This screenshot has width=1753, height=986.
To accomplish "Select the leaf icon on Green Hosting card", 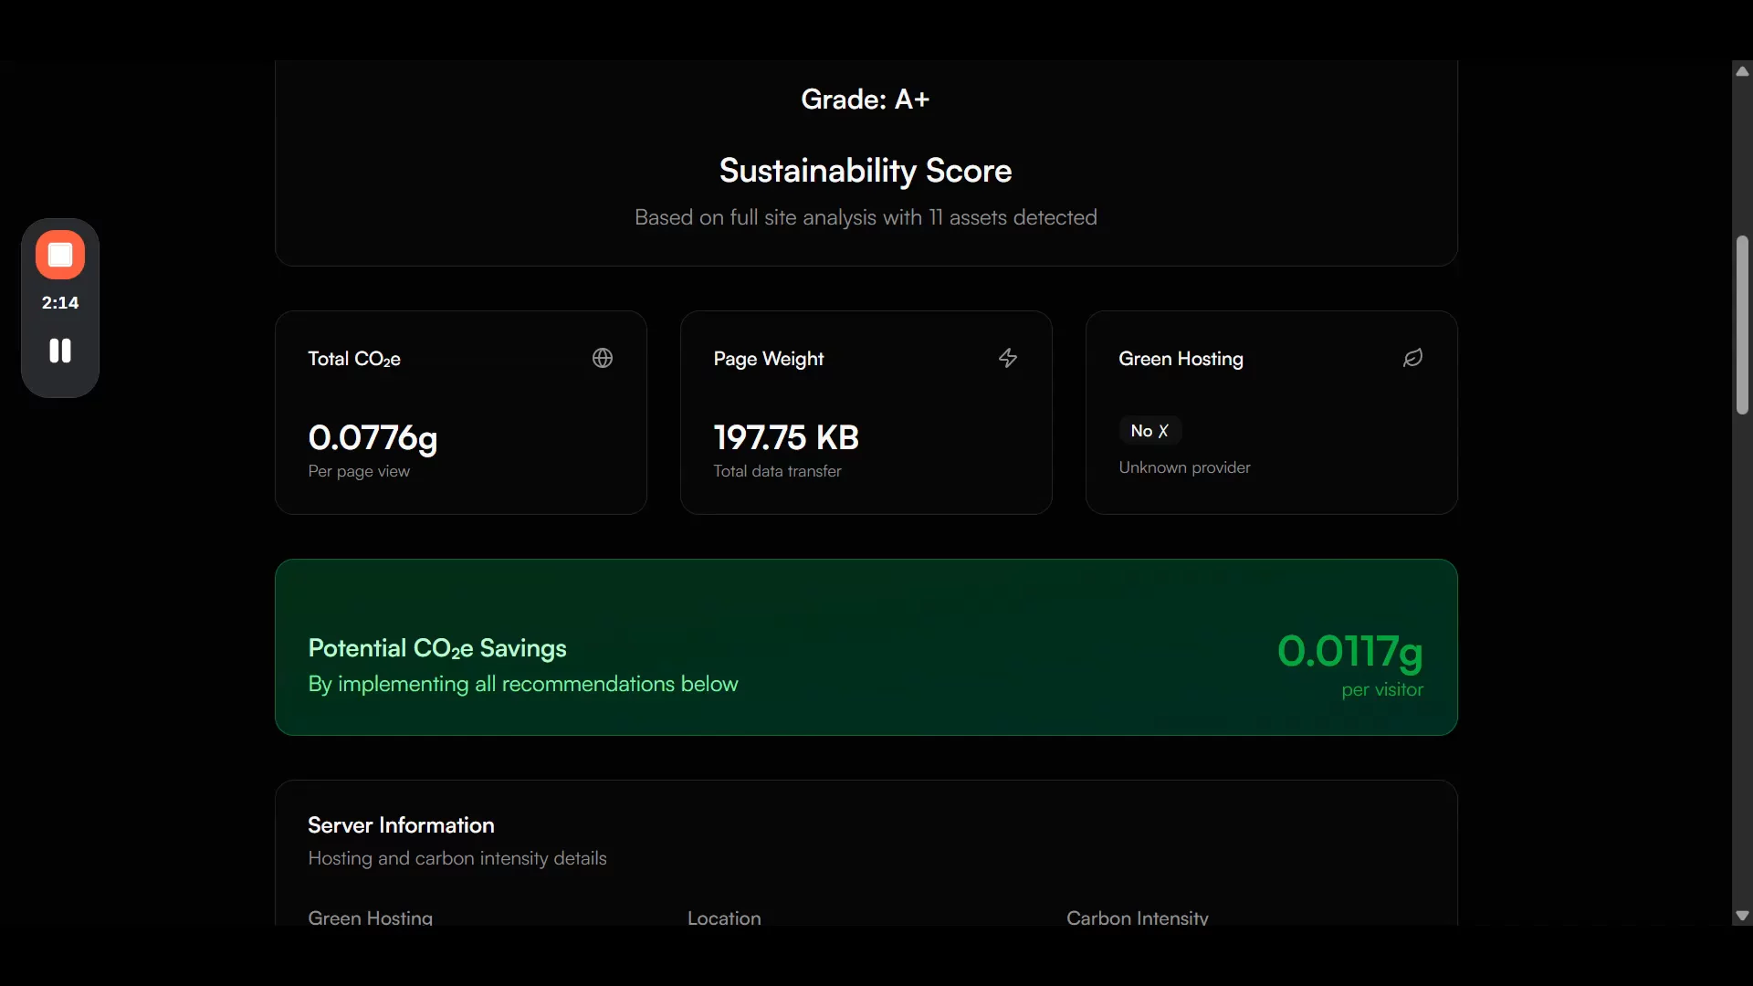I will [x=1412, y=358].
